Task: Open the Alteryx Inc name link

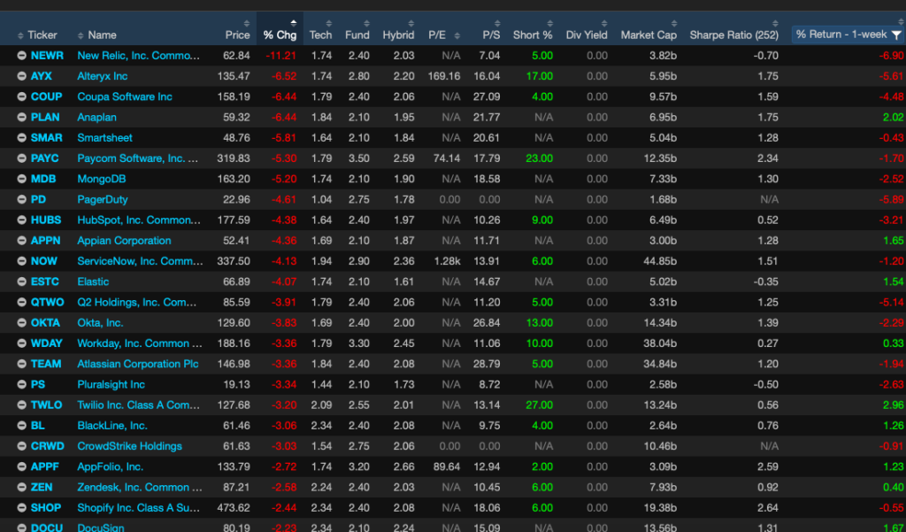Action: pos(103,76)
